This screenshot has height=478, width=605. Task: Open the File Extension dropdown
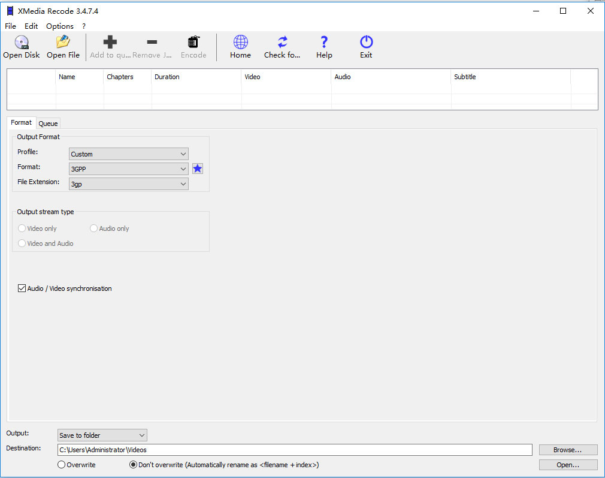point(129,184)
